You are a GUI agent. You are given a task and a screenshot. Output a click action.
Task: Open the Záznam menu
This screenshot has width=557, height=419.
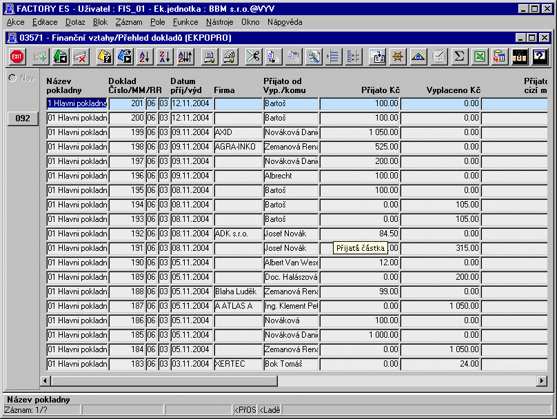129,22
